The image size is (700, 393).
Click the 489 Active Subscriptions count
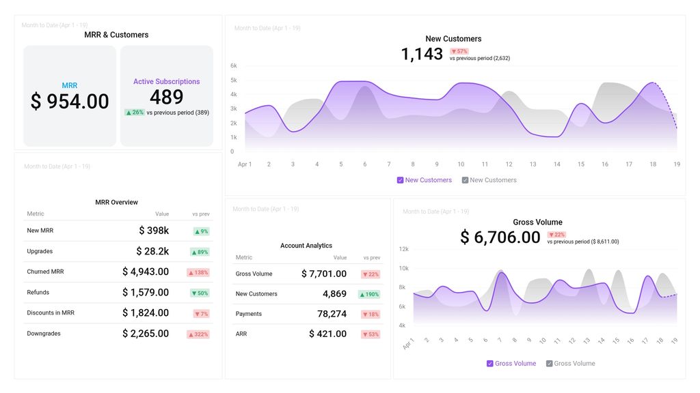[167, 98]
